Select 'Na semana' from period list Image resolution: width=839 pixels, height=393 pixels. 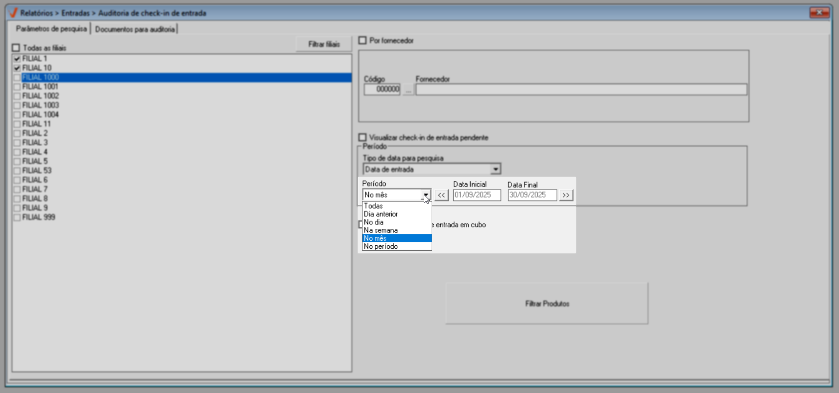tap(381, 230)
